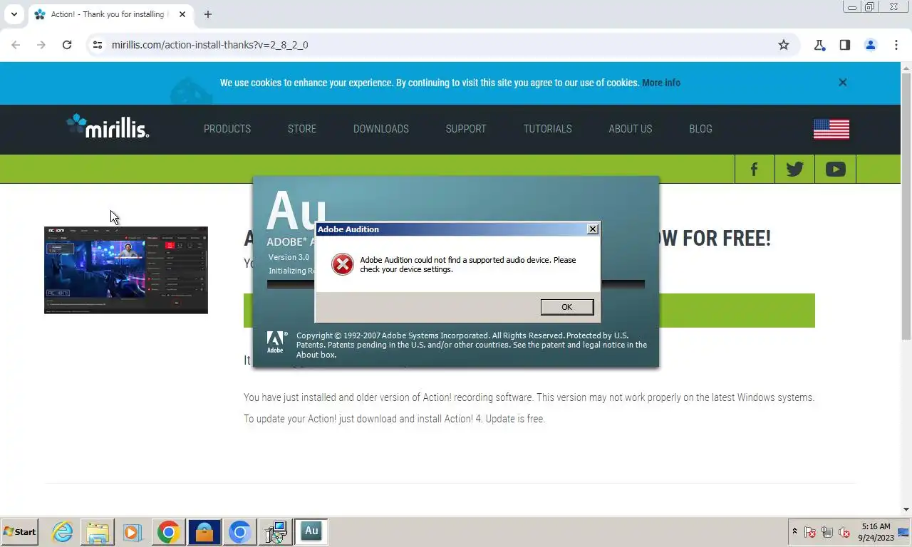The image size is (912, 547).
Task: Open the Mirillis Twitter page
Action: coord(794,169)
